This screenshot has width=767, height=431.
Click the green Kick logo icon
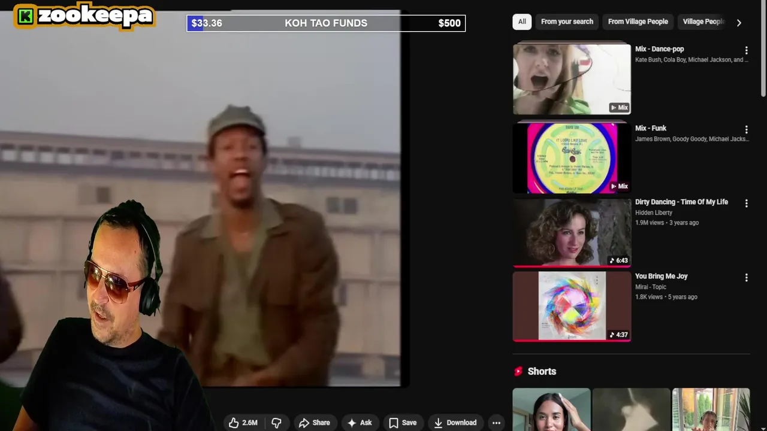pyautogui.click(x=25, y=17)
